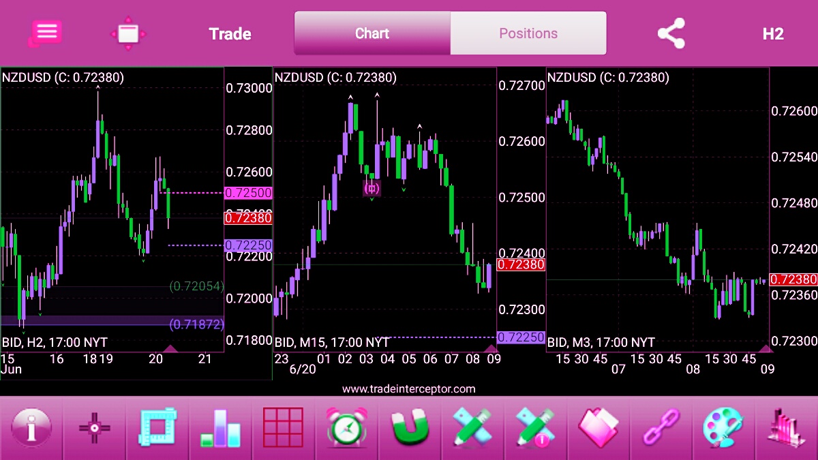Screen dimensions: 818x460
Task: Share the chart via share icon
Action: [x=671, y=33]
